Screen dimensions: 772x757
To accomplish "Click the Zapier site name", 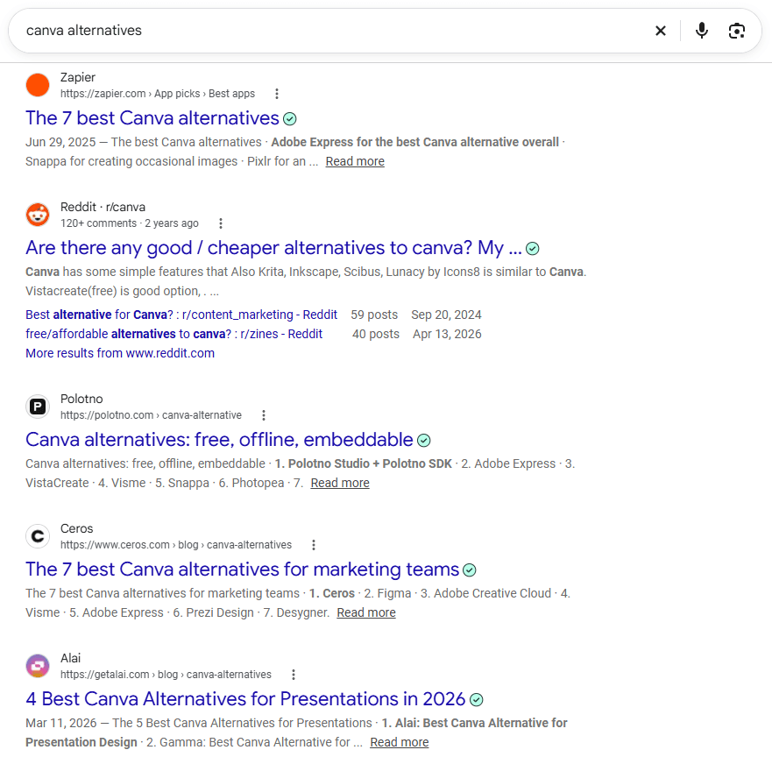I will pos(78,77).
